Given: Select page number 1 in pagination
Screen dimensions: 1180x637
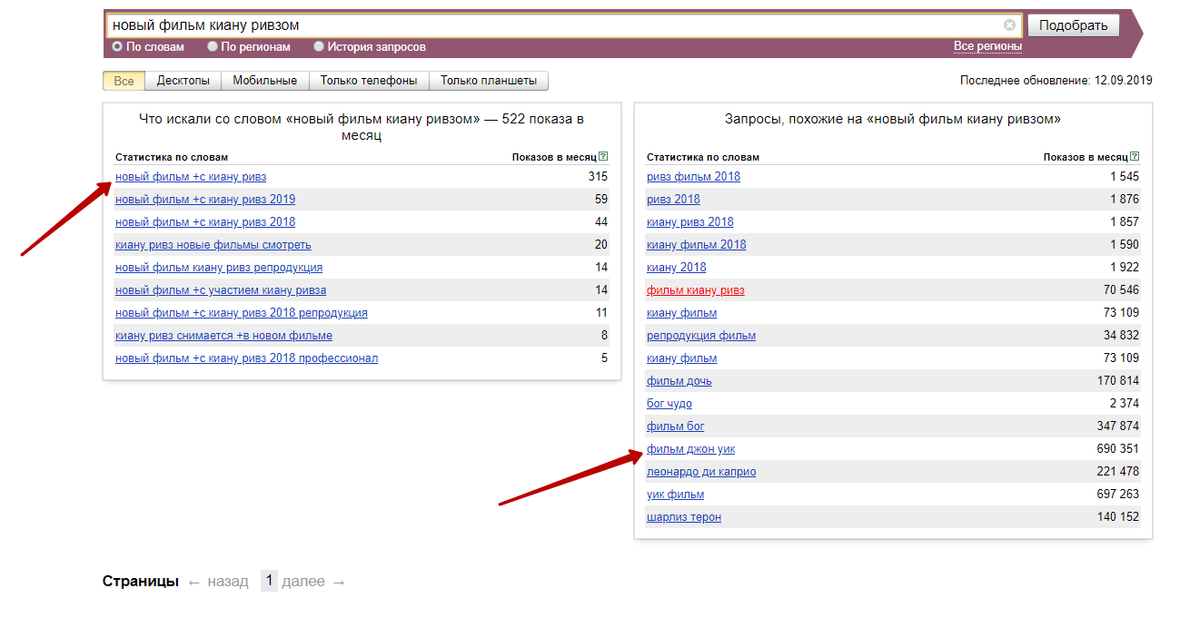Looking at the screenshot, I should point(269,581).
